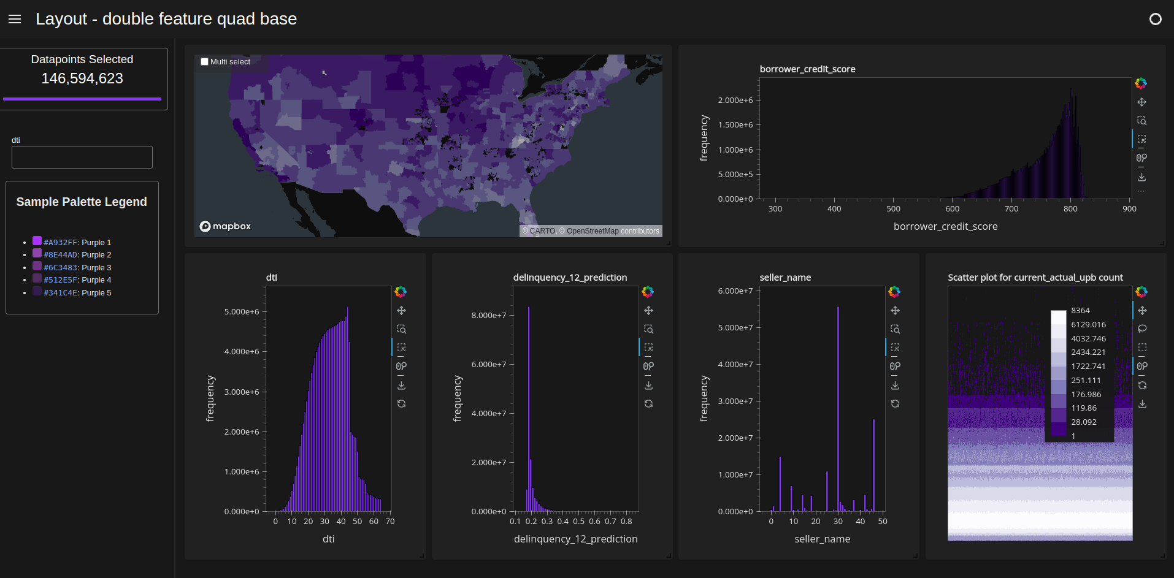Click Save icon on scatter plot
This screenshot has height=578, width=1174.
tap(1142, 403)
